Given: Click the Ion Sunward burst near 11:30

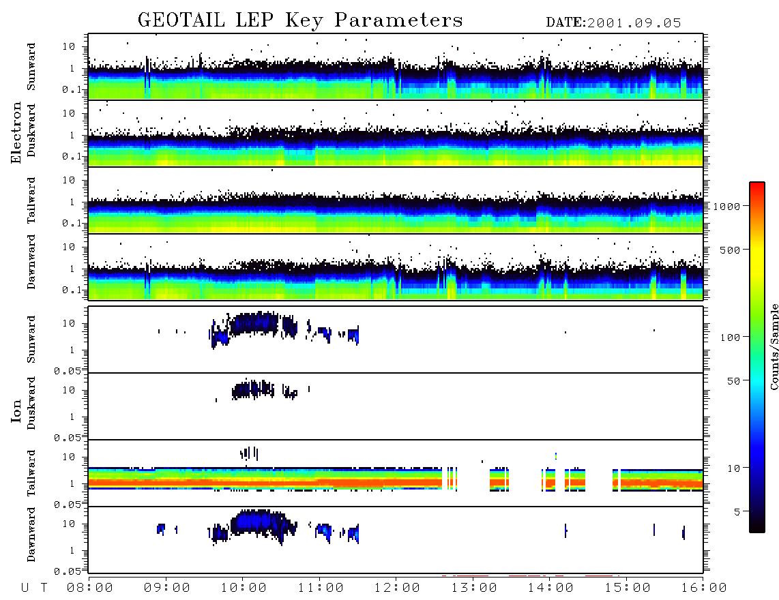Looking at the screenshot, I should pyautogui.click(x=353, y=335).
